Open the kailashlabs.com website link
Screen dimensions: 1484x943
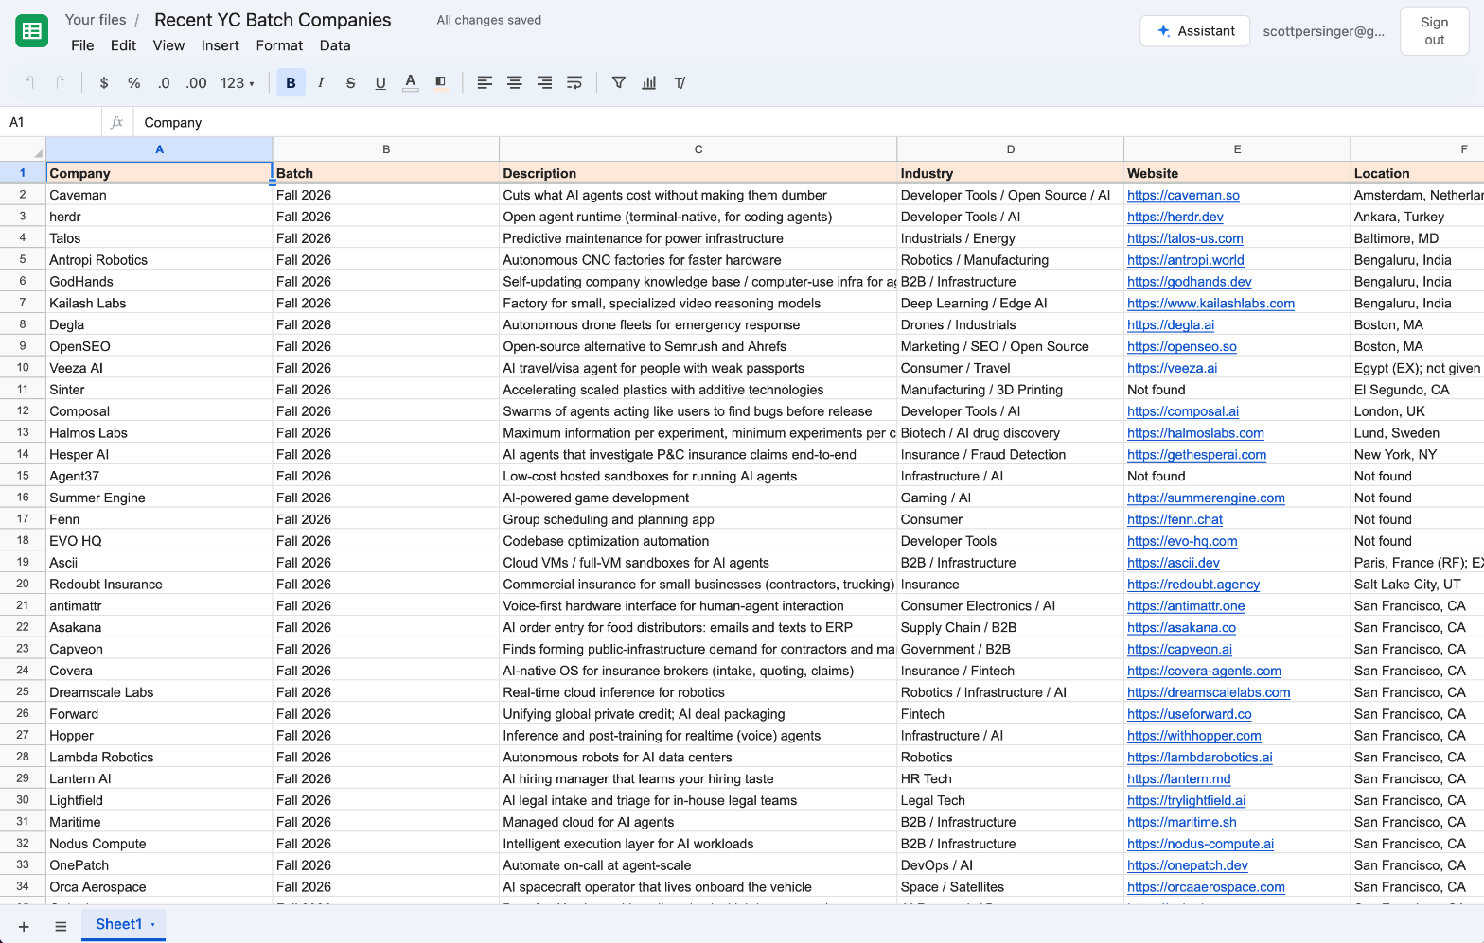pyautogui.click(x=1210, y=304)
